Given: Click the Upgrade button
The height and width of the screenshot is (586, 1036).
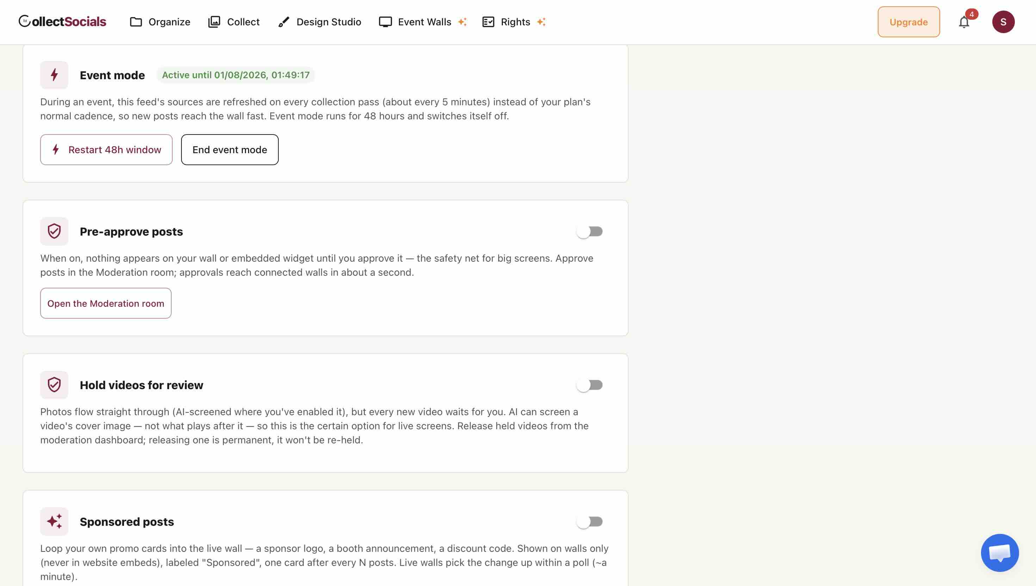Looking at the screenshot, I should (x=909, y=22).
